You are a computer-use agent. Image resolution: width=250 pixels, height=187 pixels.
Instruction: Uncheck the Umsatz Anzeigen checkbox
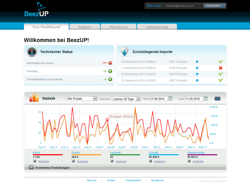[x=150, y=161]
